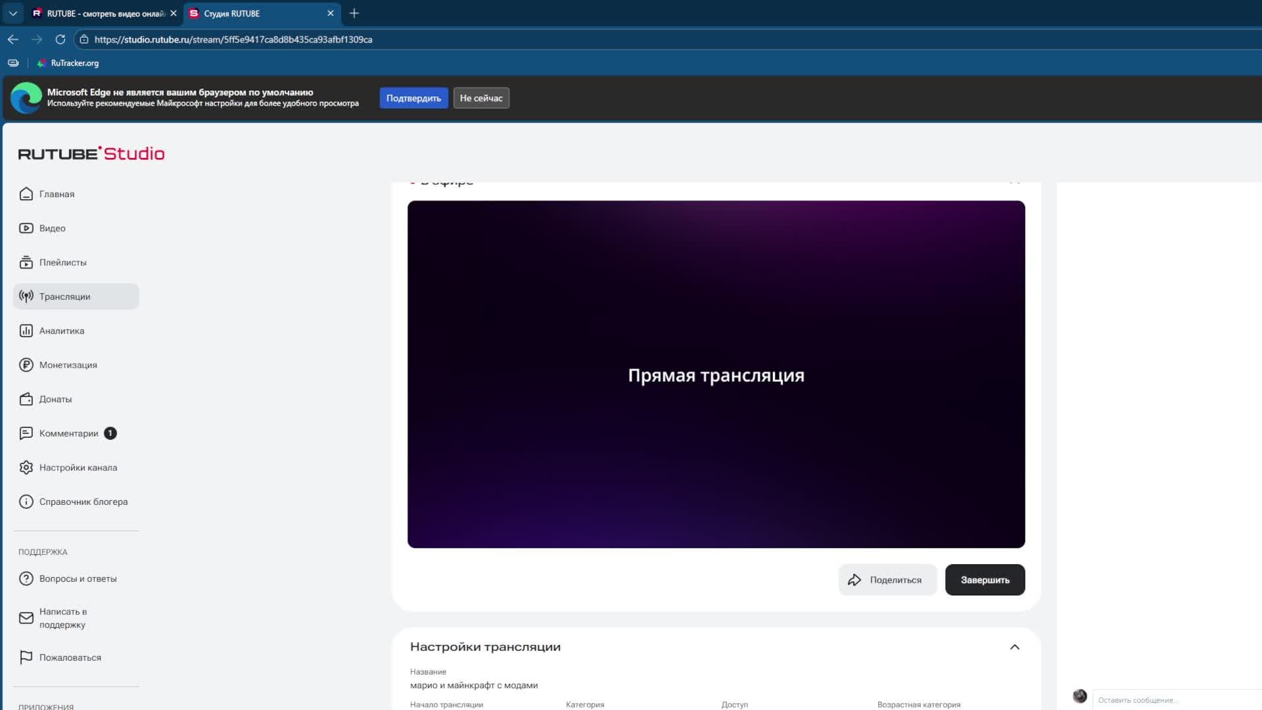Click the Завершить stream button
1262x710 pixels.
click(985, 580)
